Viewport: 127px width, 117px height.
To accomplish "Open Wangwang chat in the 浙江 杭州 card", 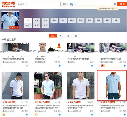I will point(125,66).
